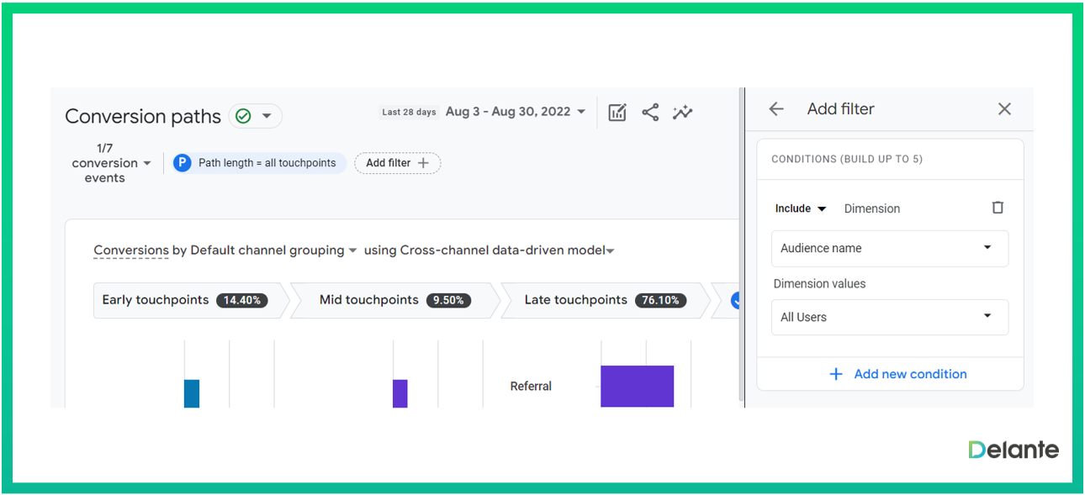Delete the condition with the trash icon
1085x495 pixels.
coord(998,208)
